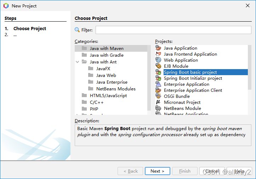Click the Java with Gradle folder icon
This screenshot has height=179, width=256.
point(84,55)
